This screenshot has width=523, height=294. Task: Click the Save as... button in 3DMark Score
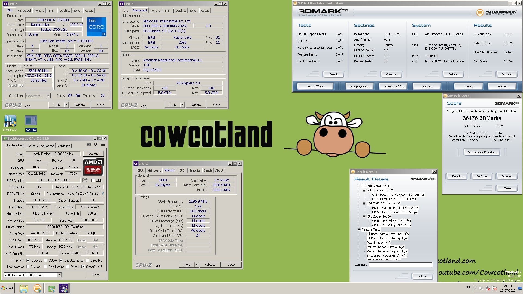coord(507,176)
